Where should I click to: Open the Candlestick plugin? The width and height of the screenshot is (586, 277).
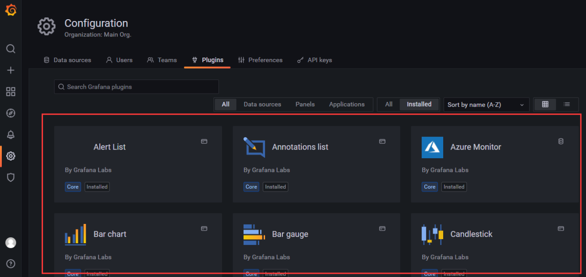[495, 245]
